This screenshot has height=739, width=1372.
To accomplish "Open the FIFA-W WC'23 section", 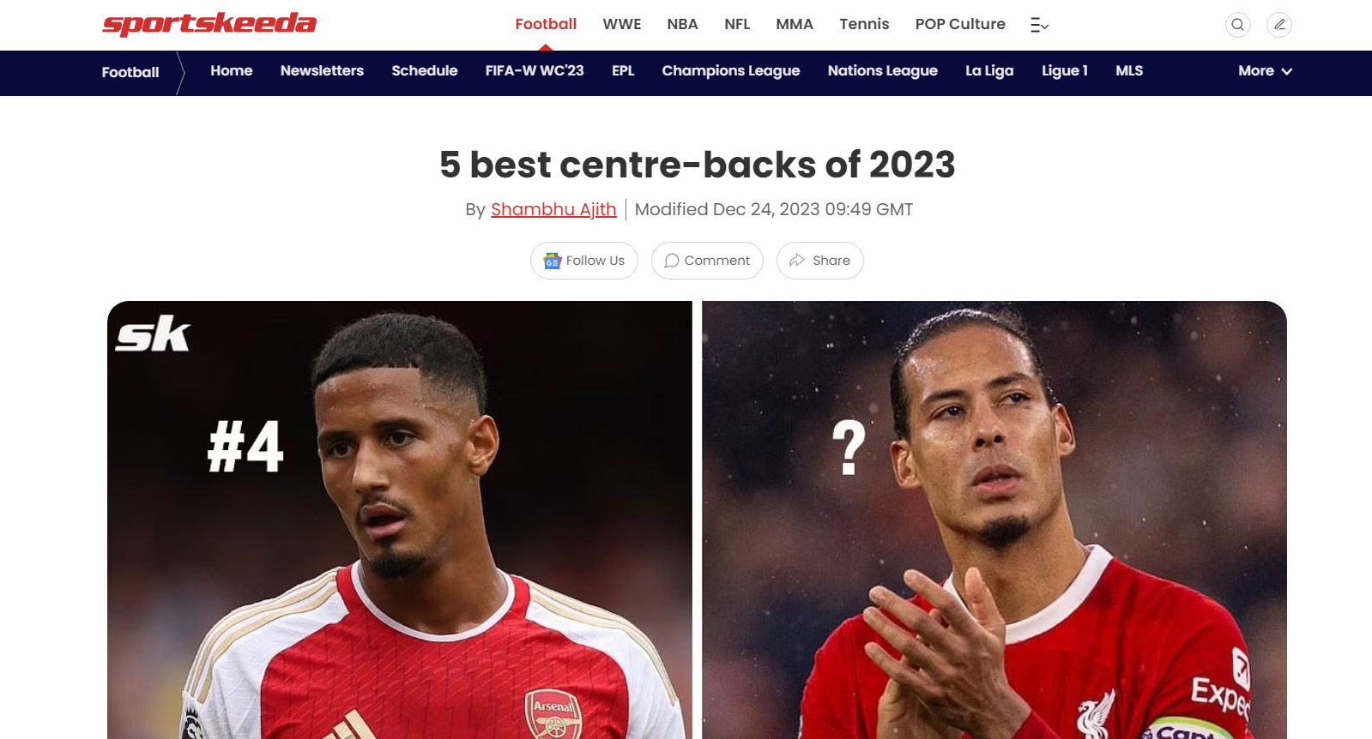I will 535,71.
